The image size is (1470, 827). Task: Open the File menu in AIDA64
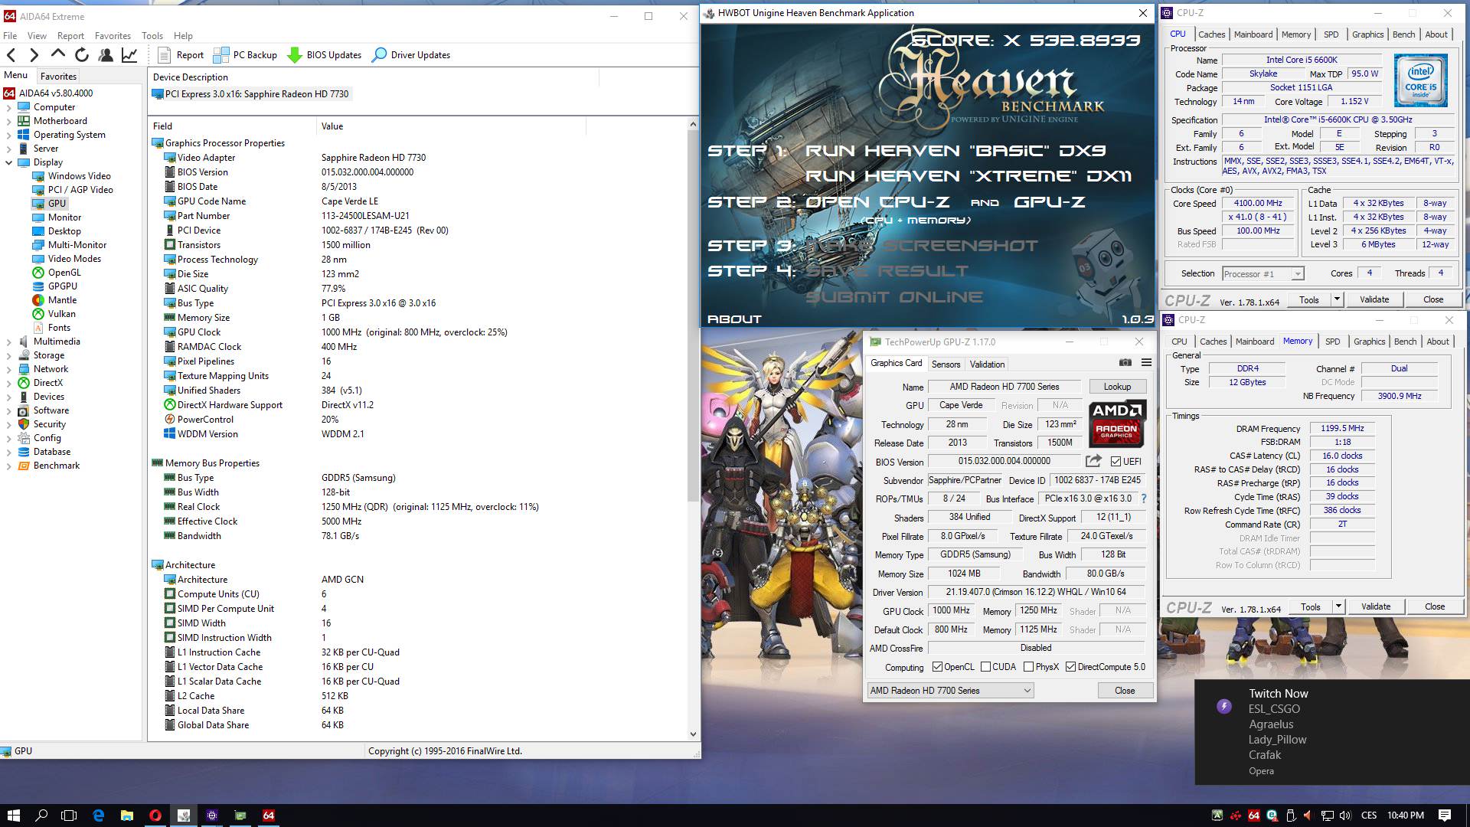tap(10, 35)
